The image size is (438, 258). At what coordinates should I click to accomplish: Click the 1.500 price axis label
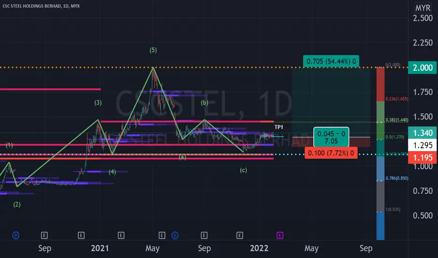422,117
